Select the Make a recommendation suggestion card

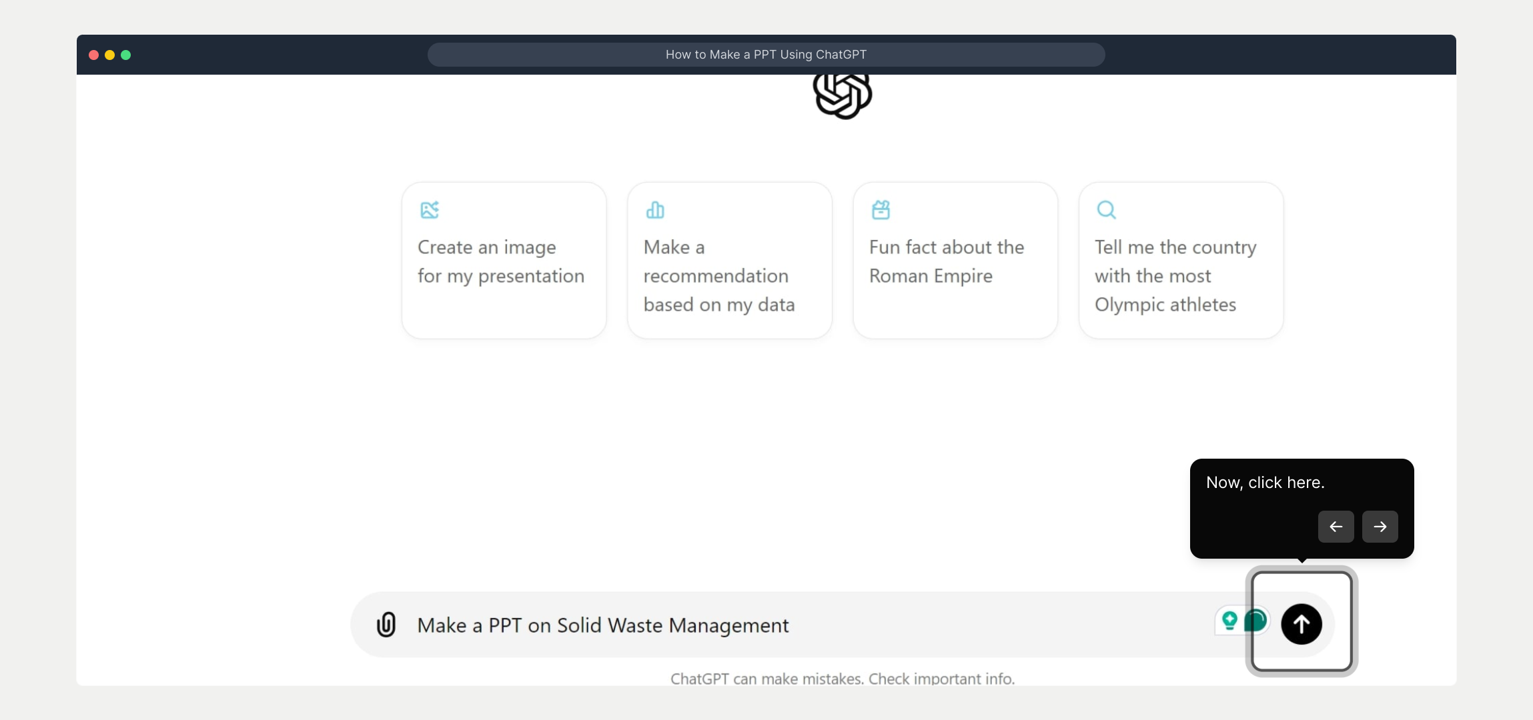(x=728, y=261)
